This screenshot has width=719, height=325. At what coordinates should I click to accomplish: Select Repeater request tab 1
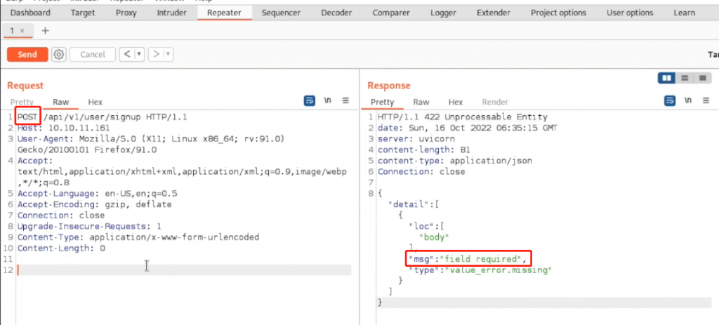coord(12,31)
